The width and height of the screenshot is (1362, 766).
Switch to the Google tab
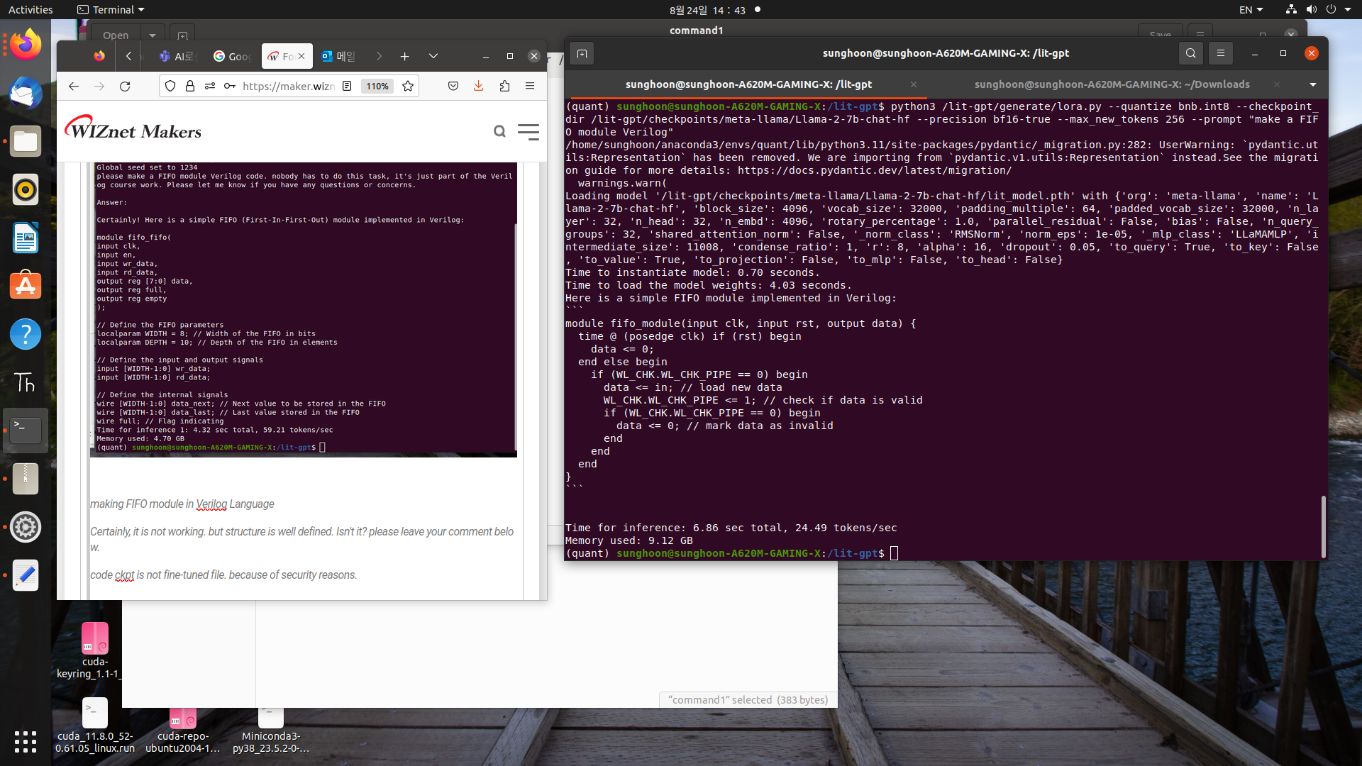233,56
